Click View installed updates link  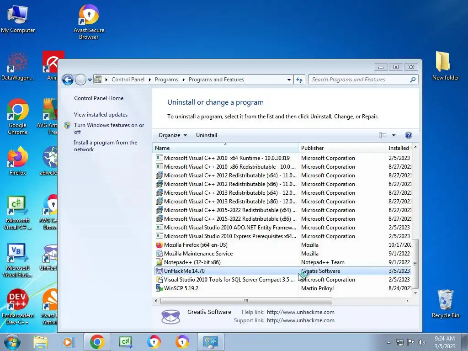(x=101, y=115)
